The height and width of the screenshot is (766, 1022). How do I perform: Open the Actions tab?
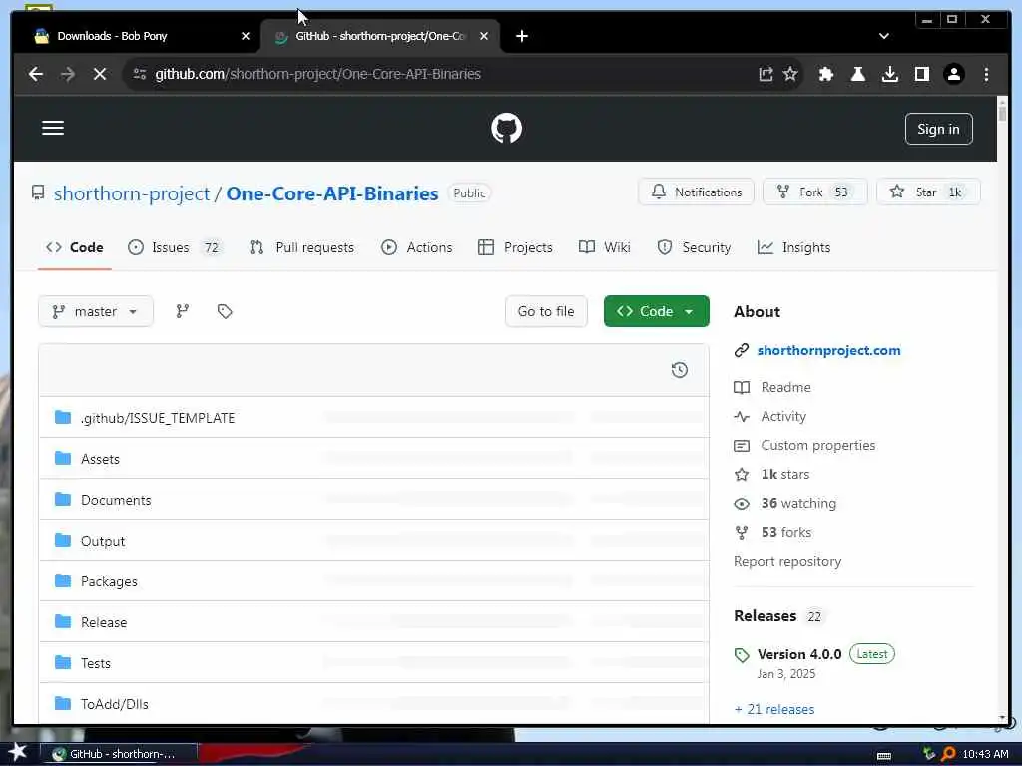(416, 247)
